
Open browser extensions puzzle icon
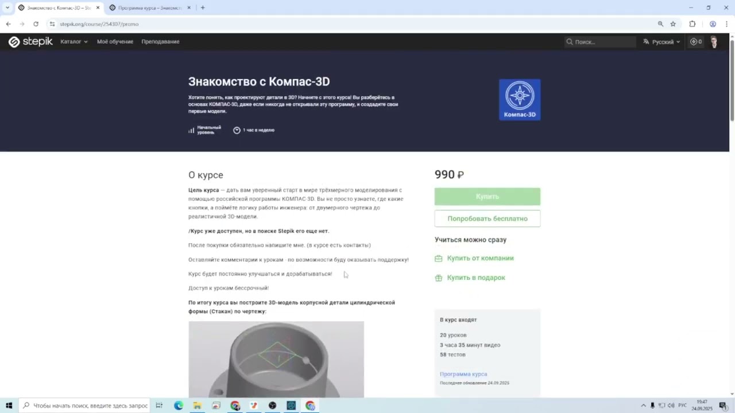[692, 24]
